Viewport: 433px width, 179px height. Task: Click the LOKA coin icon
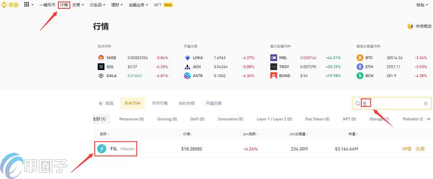tap(188, 58)
